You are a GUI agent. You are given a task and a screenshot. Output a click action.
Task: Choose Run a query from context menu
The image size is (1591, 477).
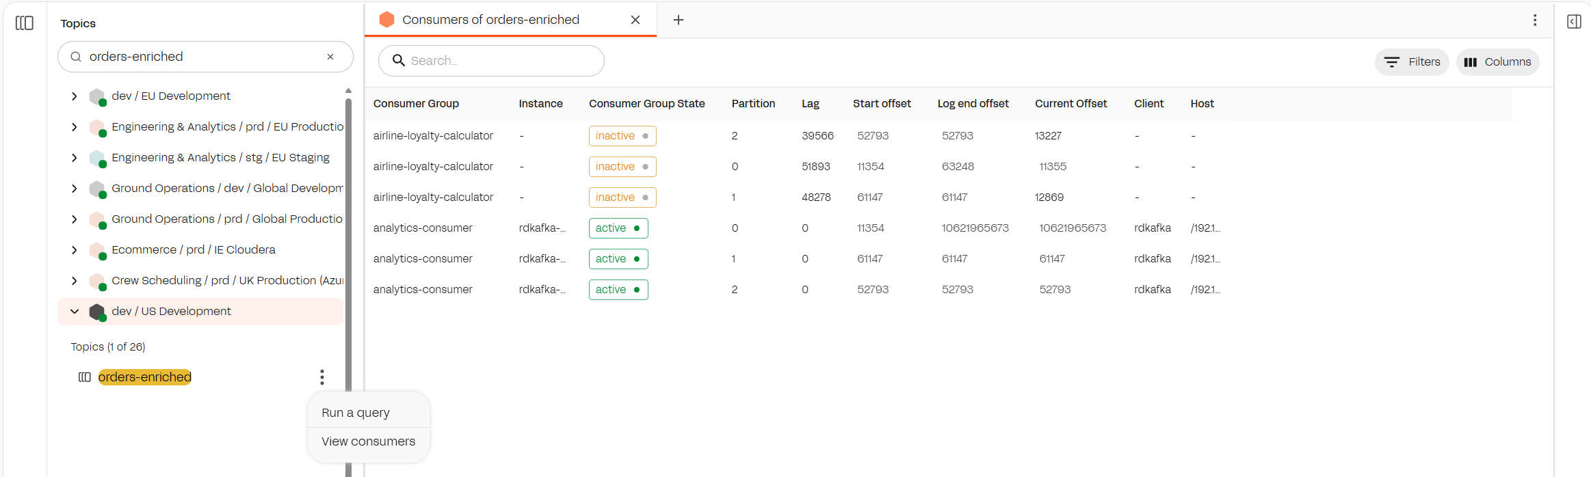pos(356,413)
